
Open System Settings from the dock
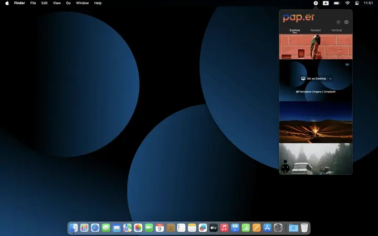tap(278, 228)
